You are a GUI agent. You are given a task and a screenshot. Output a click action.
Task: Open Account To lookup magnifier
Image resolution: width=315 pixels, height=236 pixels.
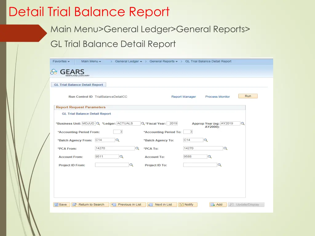209,156
